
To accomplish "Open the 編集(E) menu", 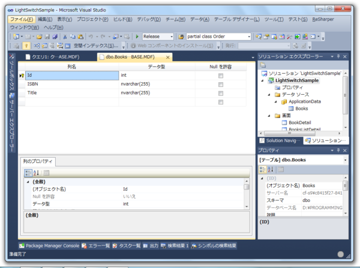I will [x=45, y=19].
